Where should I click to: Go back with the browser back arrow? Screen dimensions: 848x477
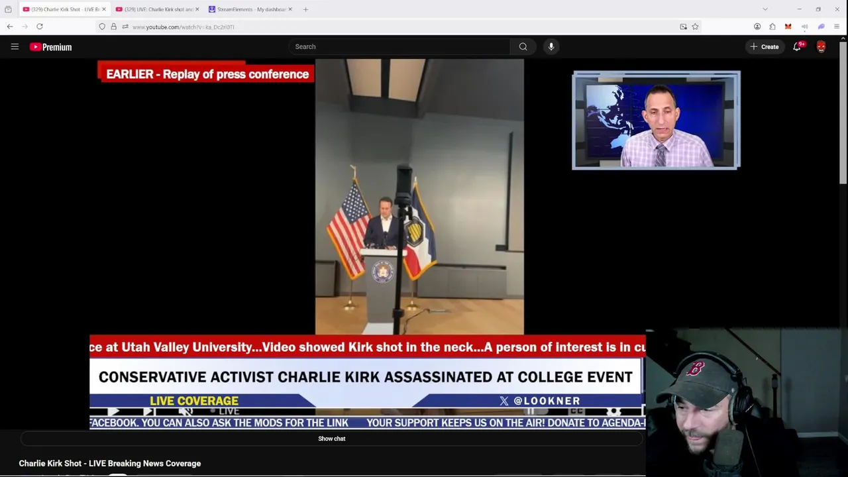coord(10,26)
